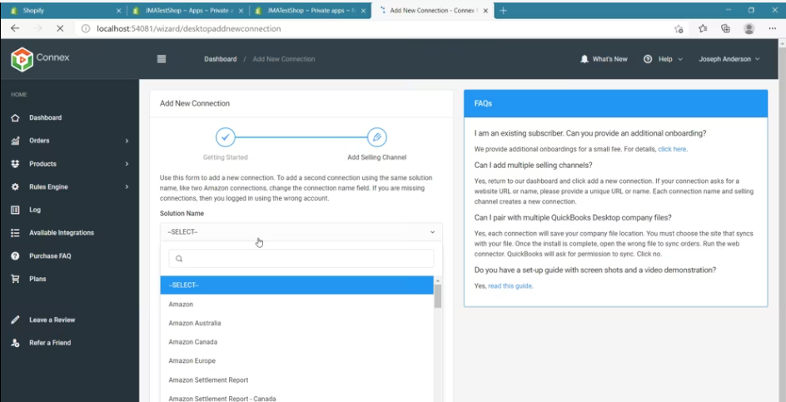
Task: Click the browser favorites star icon
Action: (x=703, y=28)
